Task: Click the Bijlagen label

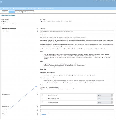Action: coord(4,114)
